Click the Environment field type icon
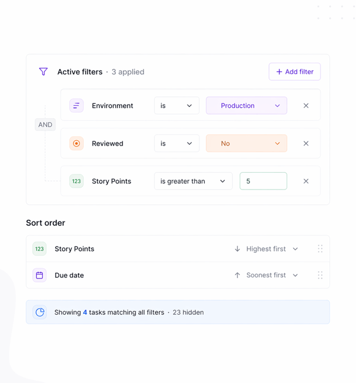356x383 pixels. coord(77,106)
